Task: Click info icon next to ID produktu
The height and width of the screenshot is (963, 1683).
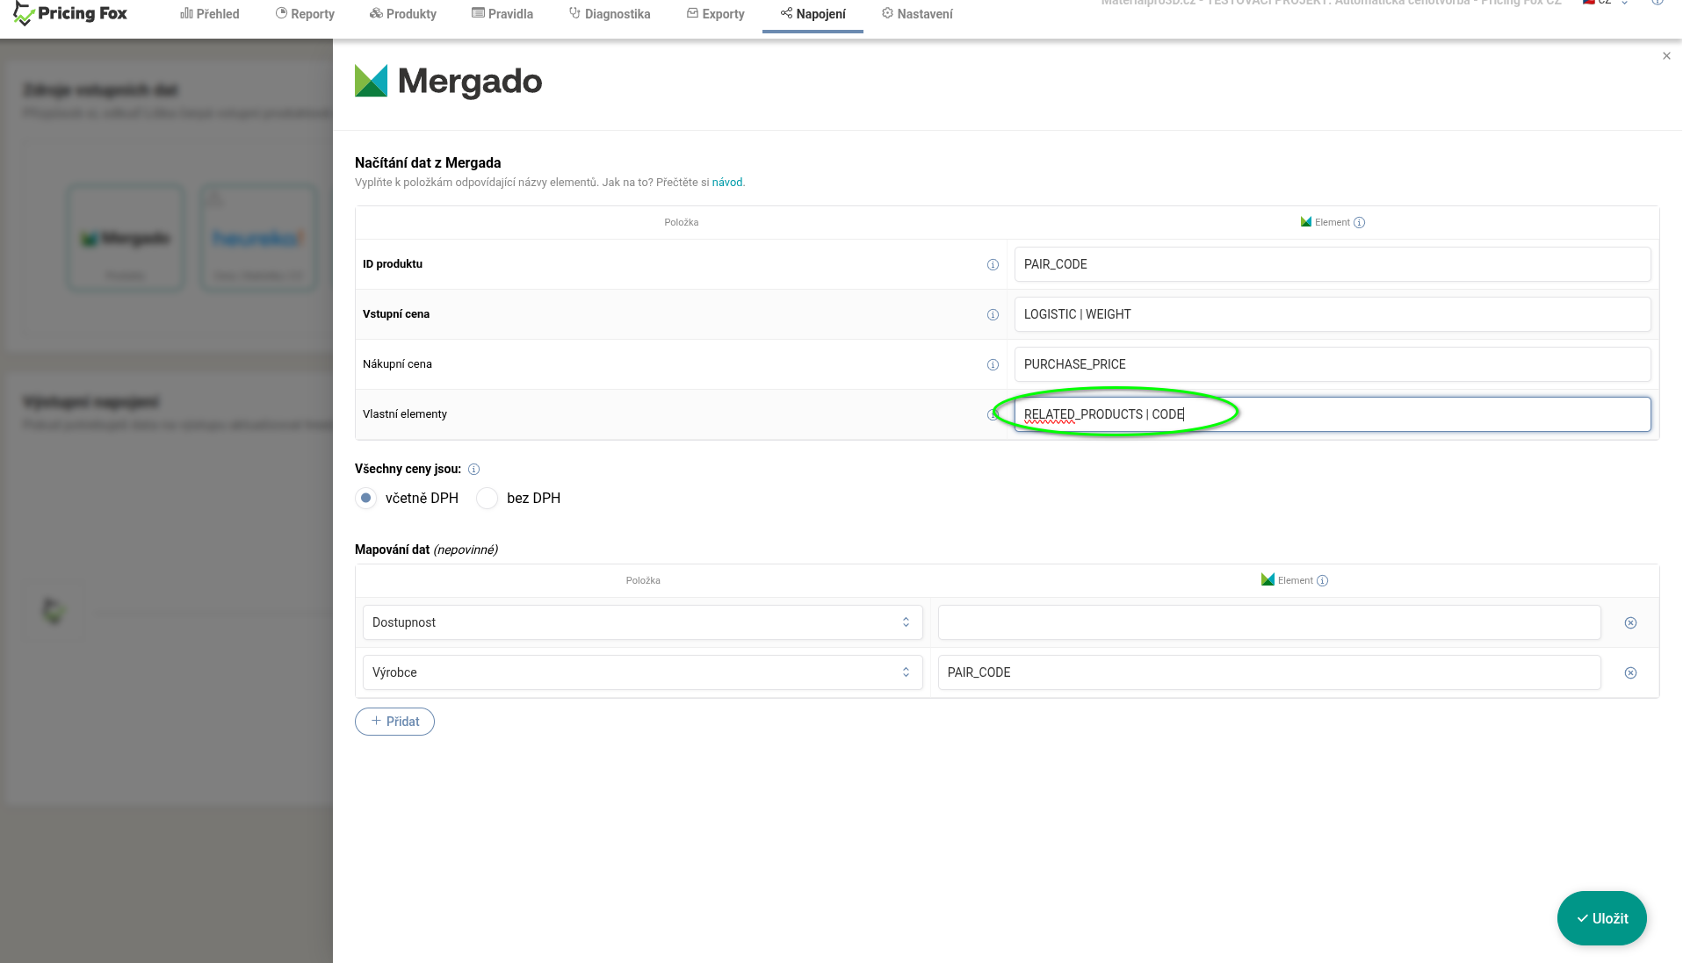Action: point(993,265)
